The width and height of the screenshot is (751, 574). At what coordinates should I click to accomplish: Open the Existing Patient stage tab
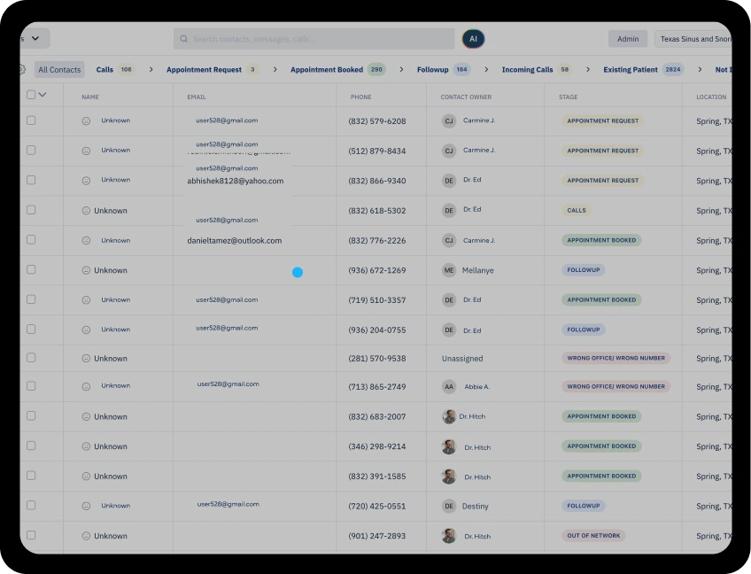click(x=643, y=69)
